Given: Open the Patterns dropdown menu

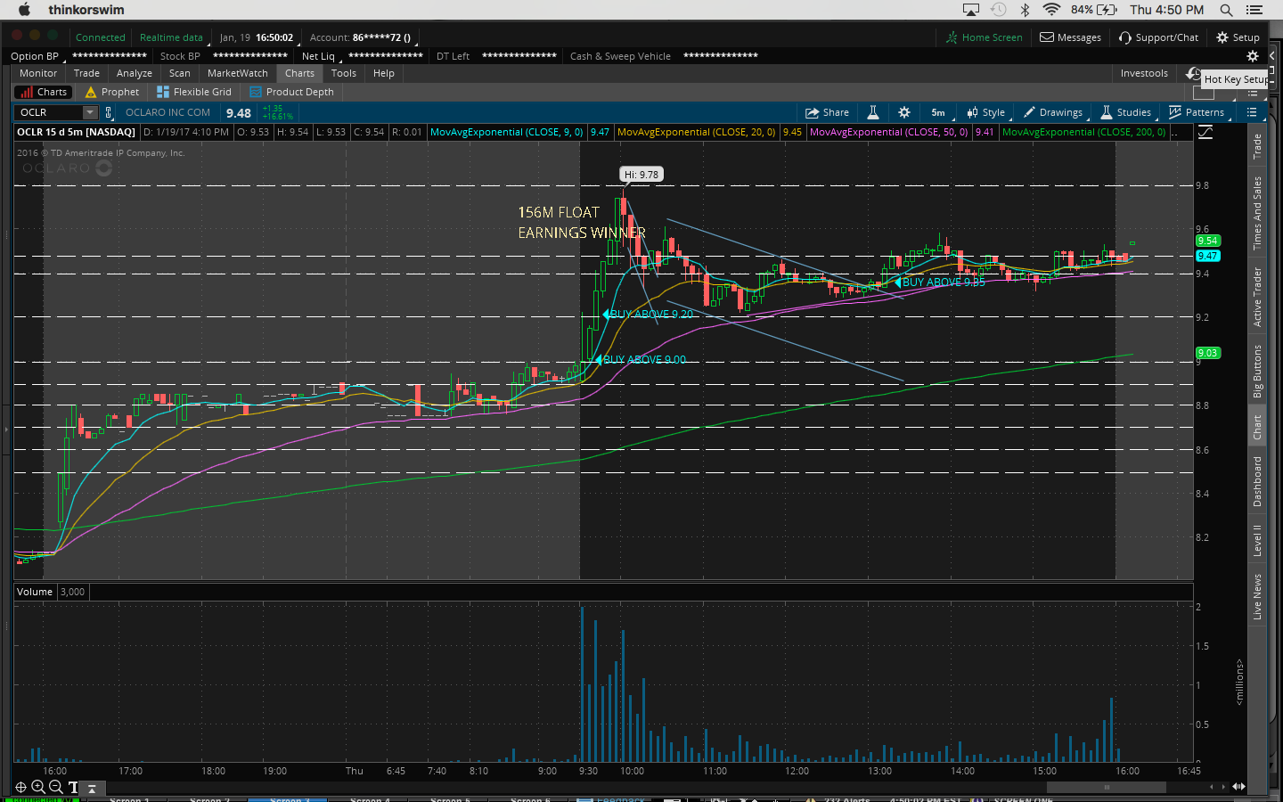Looking at the screenshot, I should point(1197,112).
